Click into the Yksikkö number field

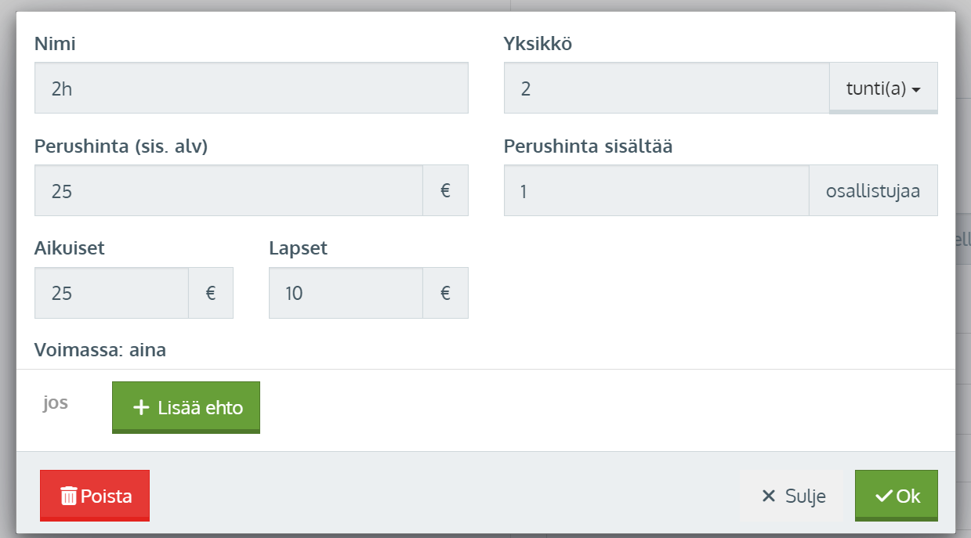[x=666, y=88]
